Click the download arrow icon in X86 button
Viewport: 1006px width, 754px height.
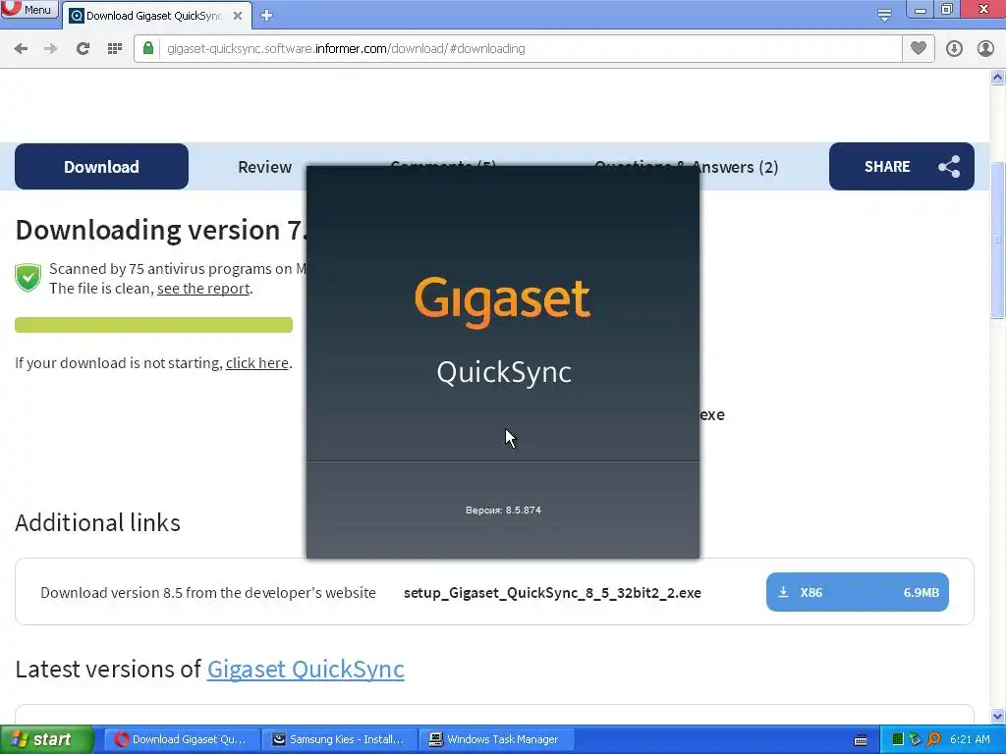(783, 592)
